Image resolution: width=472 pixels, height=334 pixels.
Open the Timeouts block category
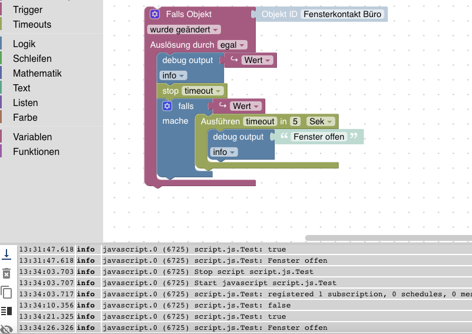[x=32, y=24]
